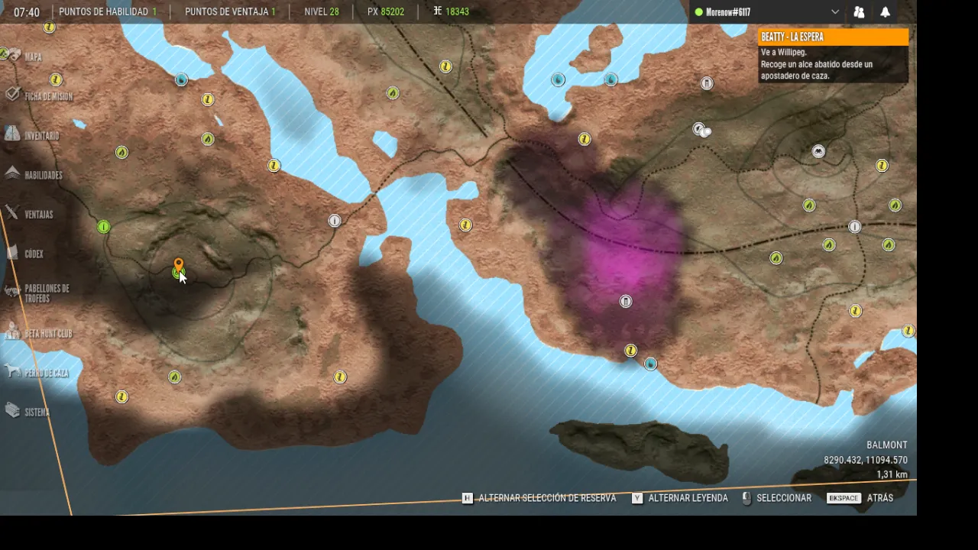Image resolution: width=978 pixels, height=550 pixels.
Task: Click the Y key hint icon
Action: pyautogui.click(x=637, y=498)
